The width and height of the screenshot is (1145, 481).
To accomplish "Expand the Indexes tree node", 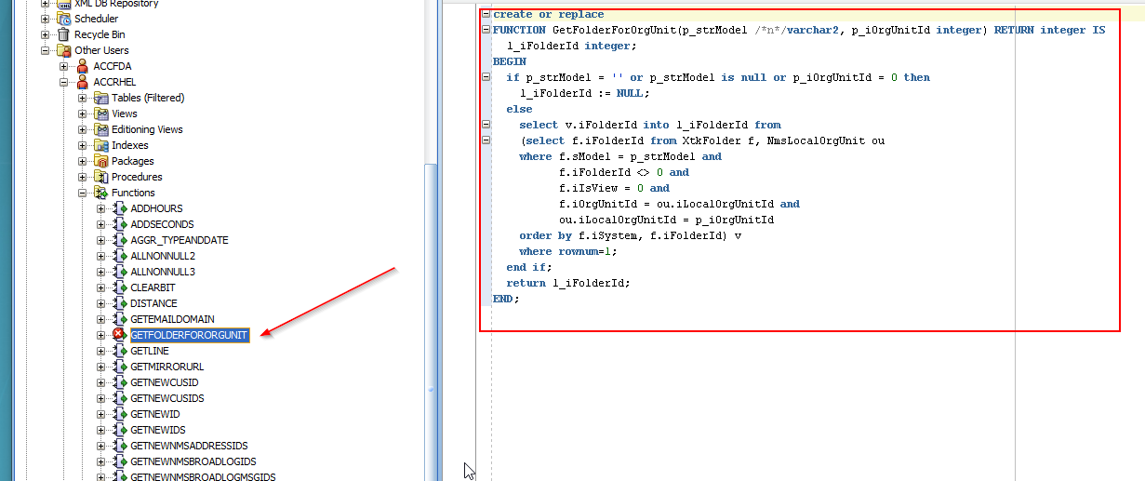I will pos(83,145).
